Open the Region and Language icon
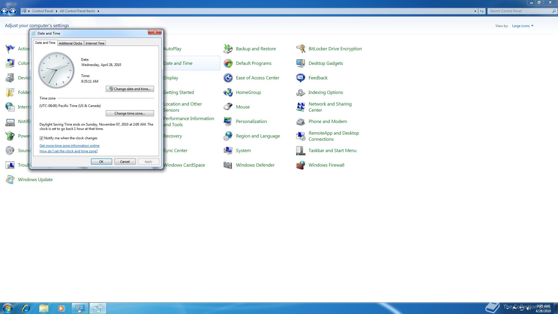This screenshot has height=314, width=558. 228,136
